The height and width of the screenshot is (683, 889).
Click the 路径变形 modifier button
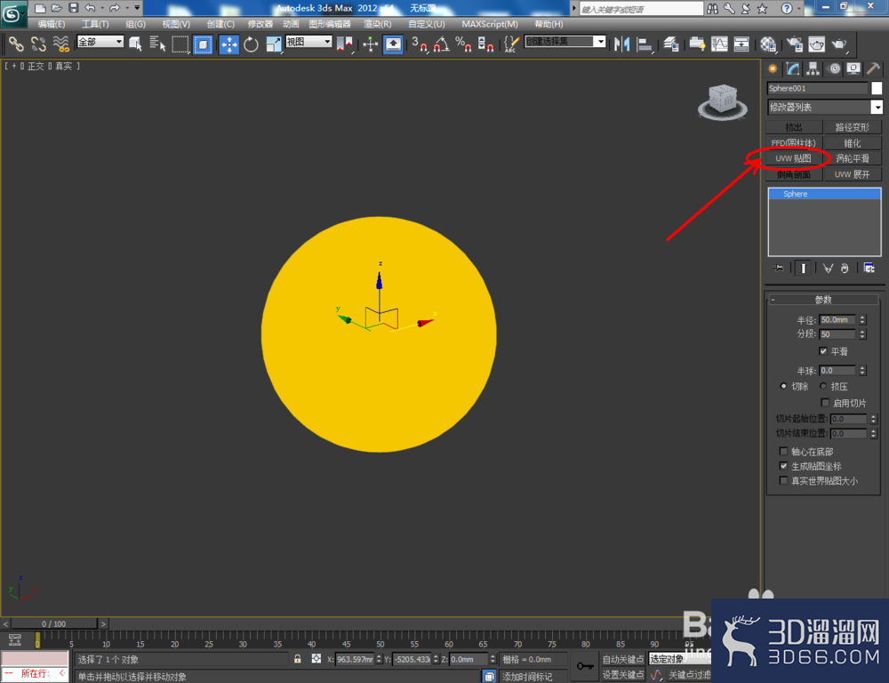(x=853, y=127)
